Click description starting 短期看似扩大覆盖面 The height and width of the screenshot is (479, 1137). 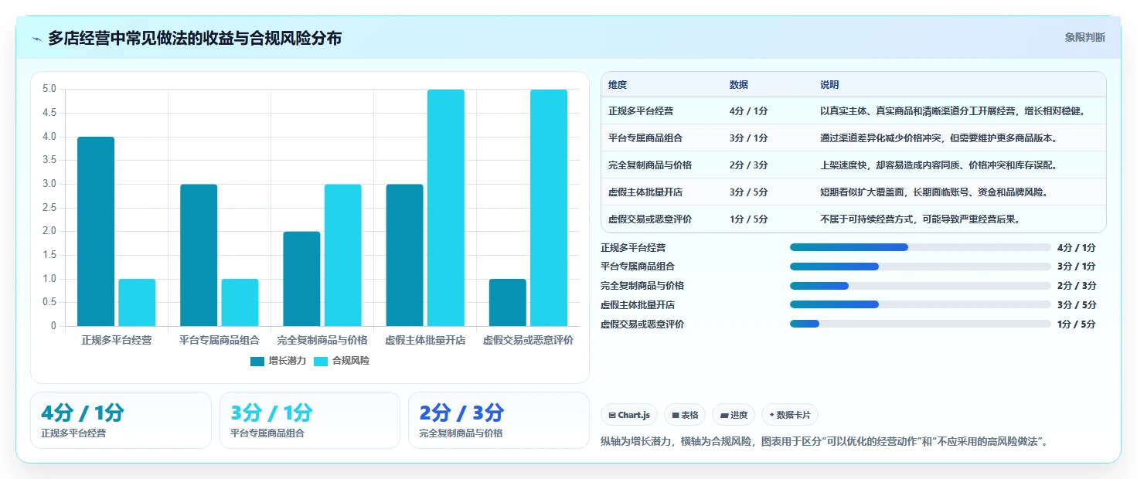934,192
